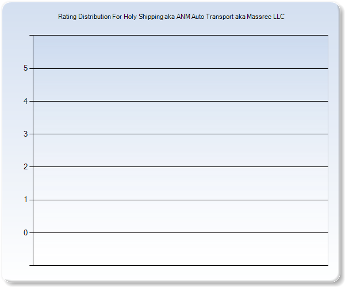Click the chart title text

pyautogui.click(x=171, y=17)
